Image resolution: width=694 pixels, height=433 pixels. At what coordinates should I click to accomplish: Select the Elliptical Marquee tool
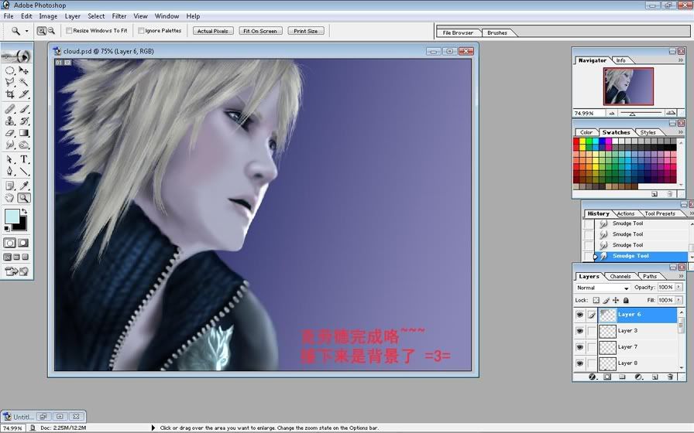[x=9, y=70]
